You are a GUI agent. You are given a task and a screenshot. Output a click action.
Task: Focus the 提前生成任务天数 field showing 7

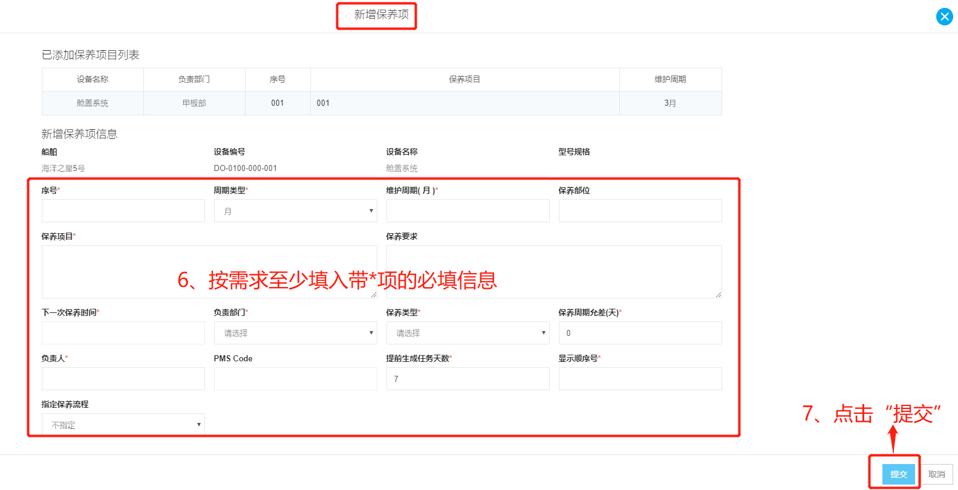(468, 379)
